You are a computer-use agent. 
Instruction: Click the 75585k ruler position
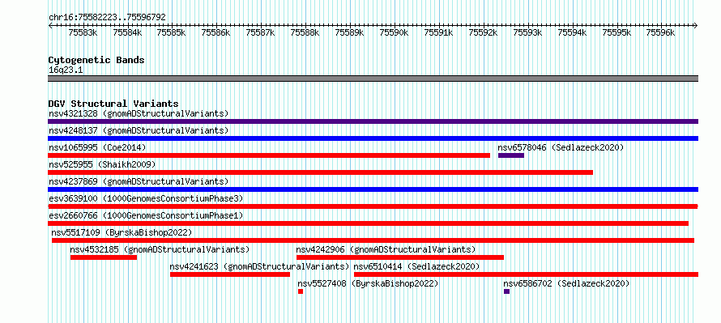(172, 32)
